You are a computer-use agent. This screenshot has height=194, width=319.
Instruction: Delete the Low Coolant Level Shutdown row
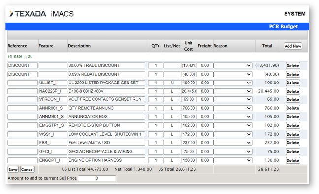click(x=293, y=135)
